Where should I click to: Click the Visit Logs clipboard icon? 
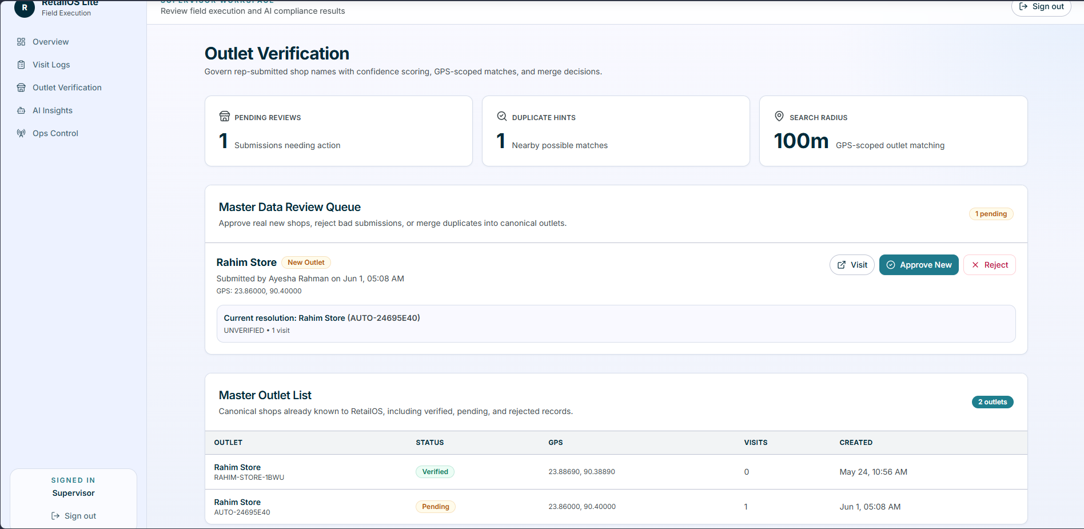tap(21, 65)
